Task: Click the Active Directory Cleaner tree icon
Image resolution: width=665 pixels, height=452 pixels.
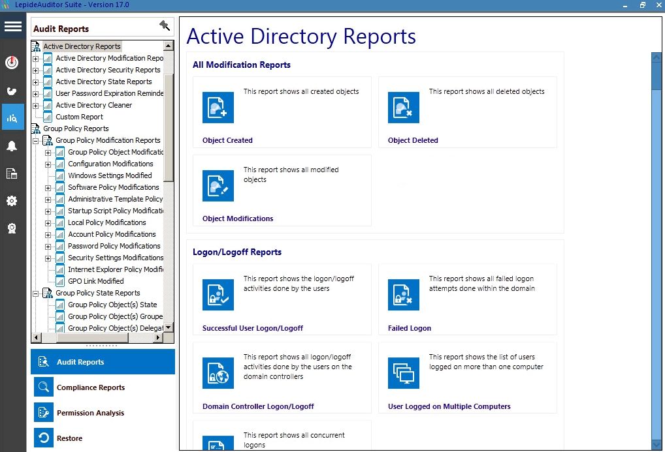Action: point(48,105)
